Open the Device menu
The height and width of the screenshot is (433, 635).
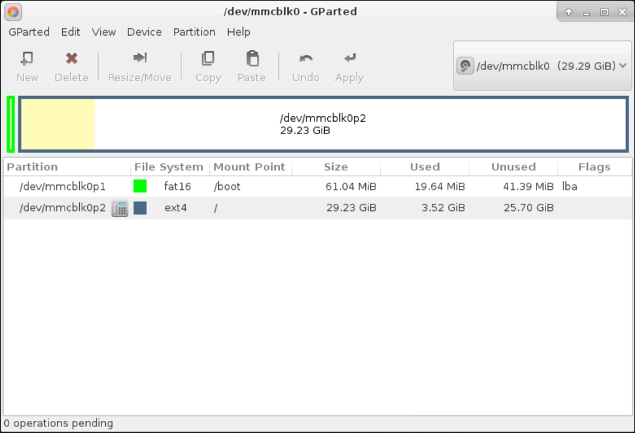click(x=144, y=32)
